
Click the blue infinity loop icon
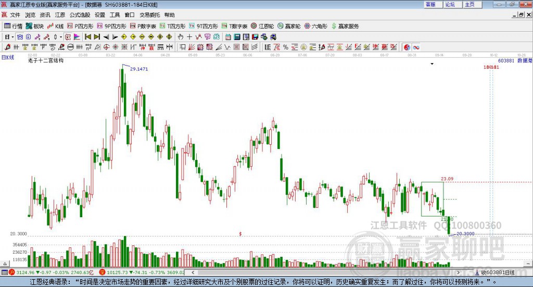416,47
